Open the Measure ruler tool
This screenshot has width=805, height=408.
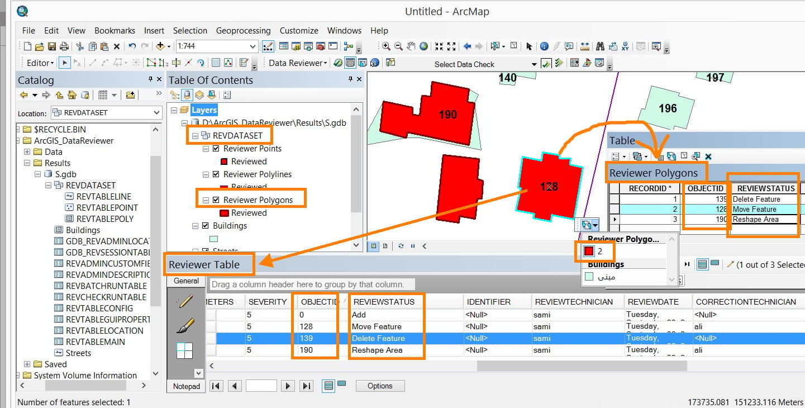click(x=585, y=46)
